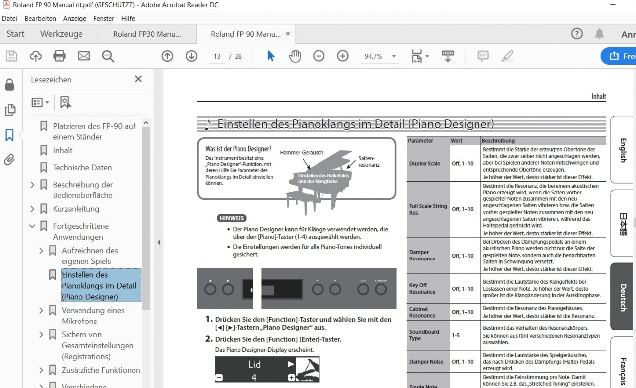The height and width of the screenshot is (388, 636).
Task: Zoom in with plus icon
Action: (x=343, y=56)
